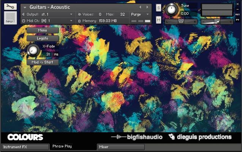
Task: Click the new instrument icon
Action: coord(10,17)
